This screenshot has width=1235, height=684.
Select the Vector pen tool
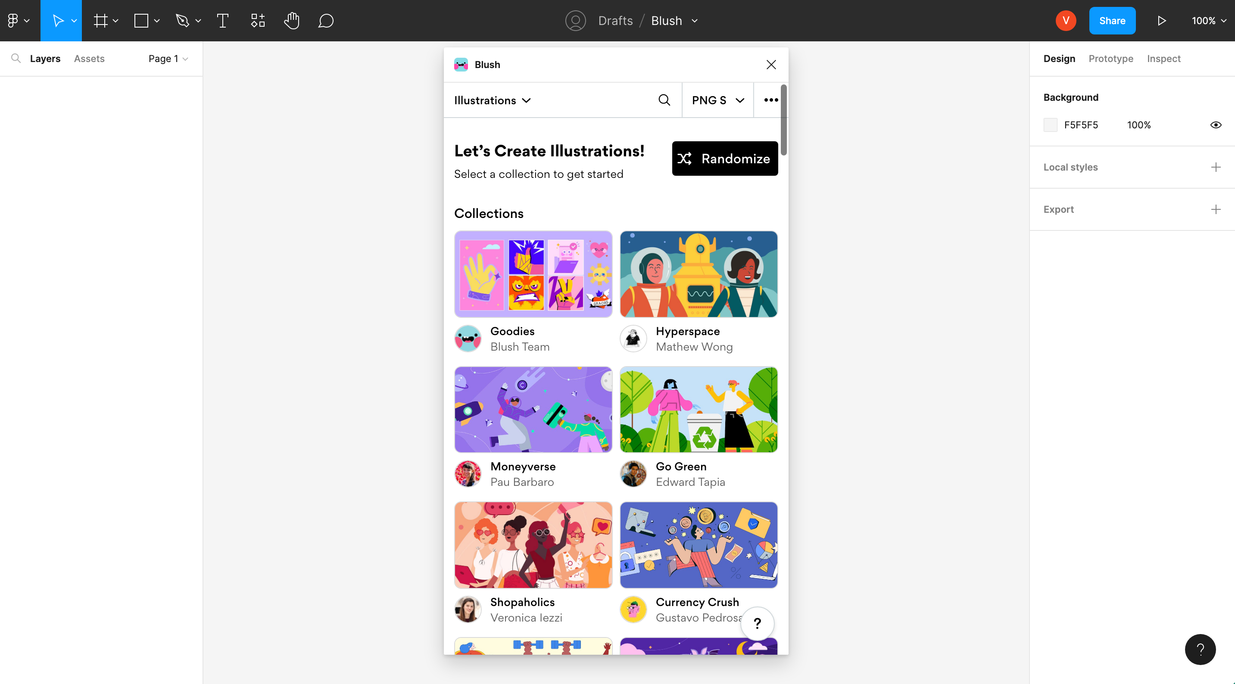click(x=179, y=20)
